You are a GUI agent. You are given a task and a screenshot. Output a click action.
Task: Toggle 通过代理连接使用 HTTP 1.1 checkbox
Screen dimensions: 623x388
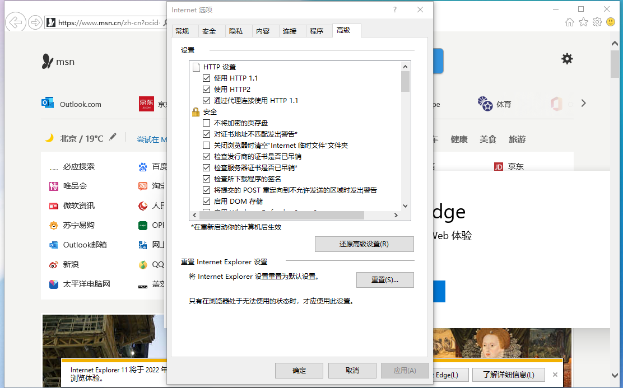click(206, 100)
